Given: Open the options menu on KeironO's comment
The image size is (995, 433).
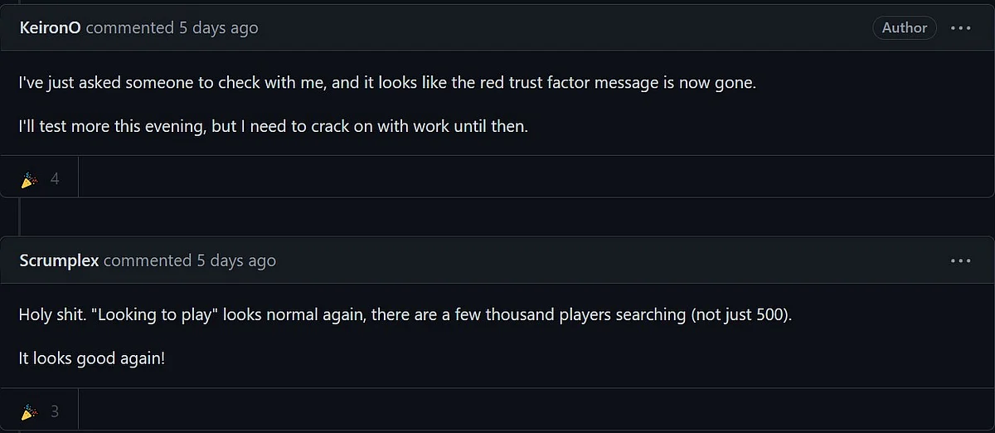Looking at the screenshot, I should pos(961,28).
